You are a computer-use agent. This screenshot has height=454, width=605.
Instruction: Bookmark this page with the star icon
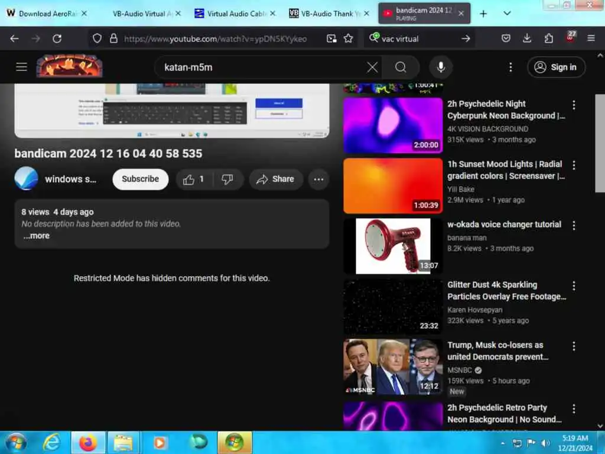[349, 38]
